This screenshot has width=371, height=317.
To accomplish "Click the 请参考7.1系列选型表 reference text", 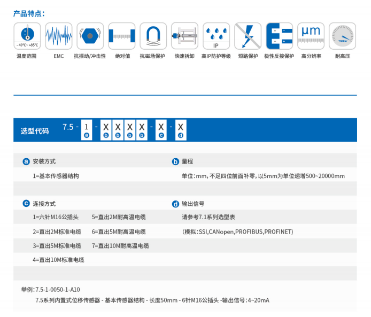I will pyautogui.click(x=208, y=217).
